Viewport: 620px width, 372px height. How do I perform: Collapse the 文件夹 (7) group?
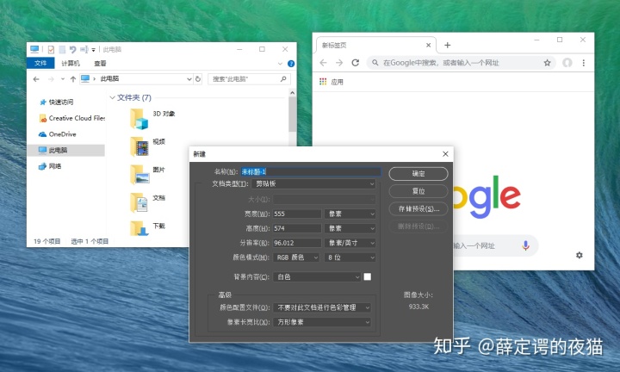click(x=112, y=97)
